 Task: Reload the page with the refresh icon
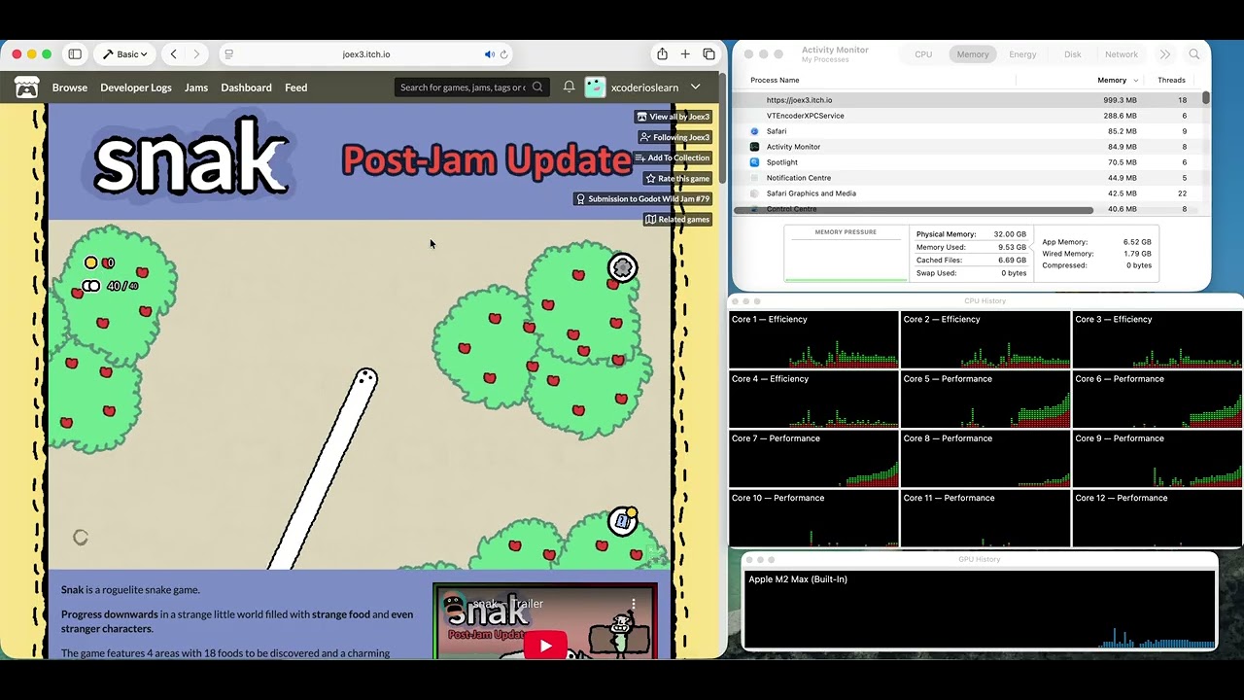point(503,54)
